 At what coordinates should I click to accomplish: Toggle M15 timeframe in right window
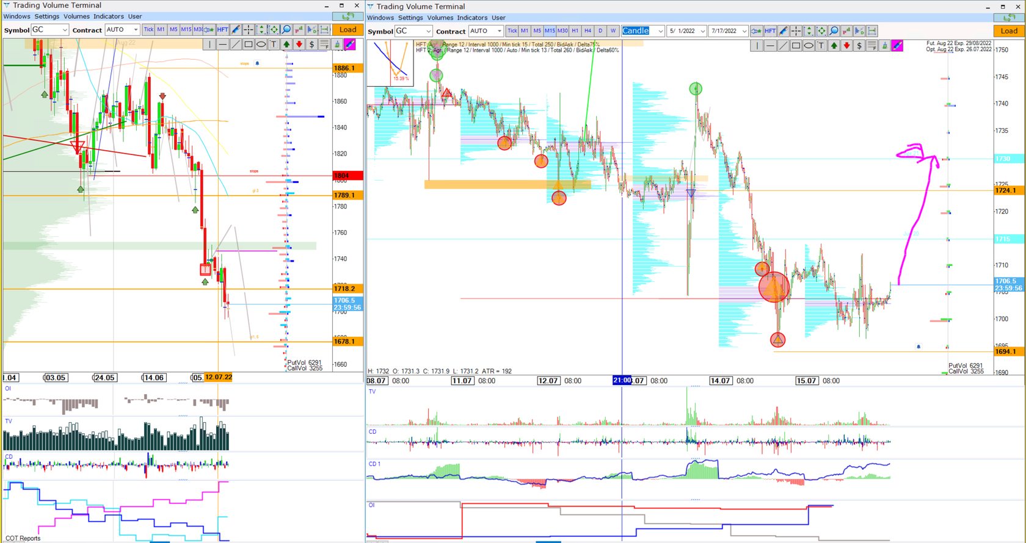point(550,31)
